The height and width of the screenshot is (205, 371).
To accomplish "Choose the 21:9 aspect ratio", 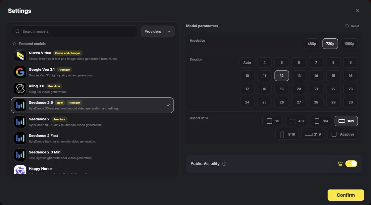I will 313,134.
